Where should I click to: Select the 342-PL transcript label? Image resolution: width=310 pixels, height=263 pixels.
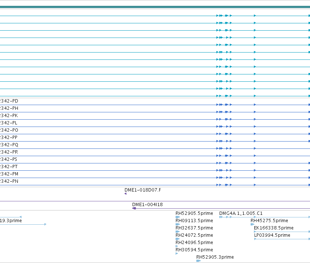pyautogui.click(x=8, y=123)
